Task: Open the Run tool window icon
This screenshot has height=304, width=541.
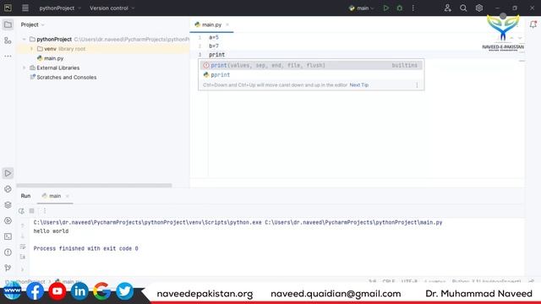Action: [8, 173]
